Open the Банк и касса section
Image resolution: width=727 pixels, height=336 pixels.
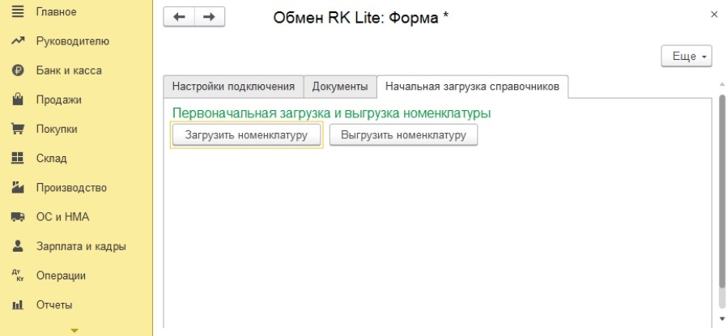[x=69, y=70]
